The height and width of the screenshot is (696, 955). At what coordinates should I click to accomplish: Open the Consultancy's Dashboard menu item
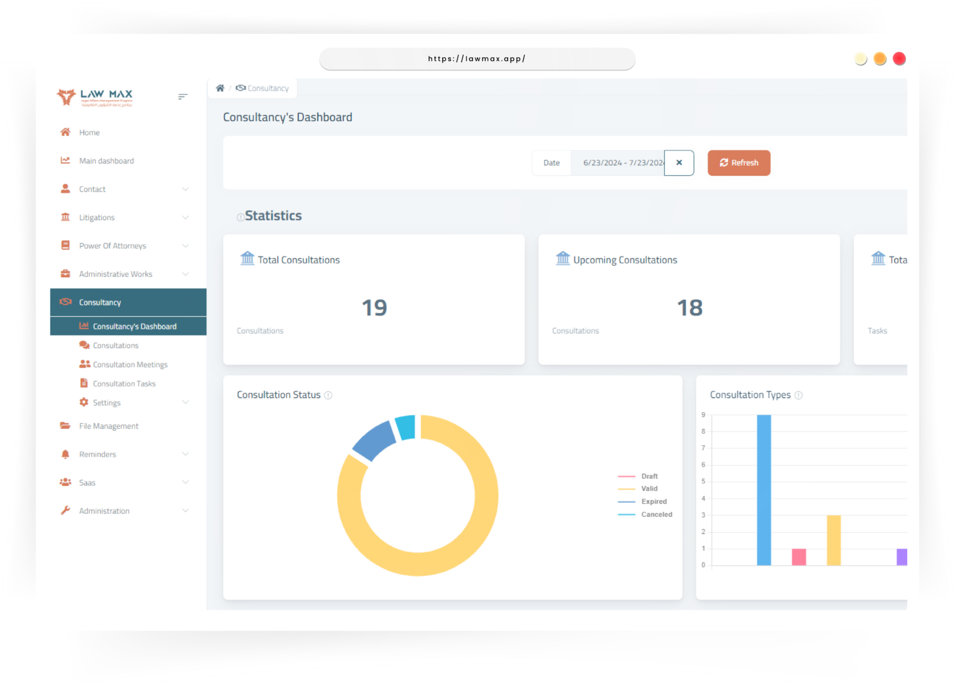coord(134,326)
